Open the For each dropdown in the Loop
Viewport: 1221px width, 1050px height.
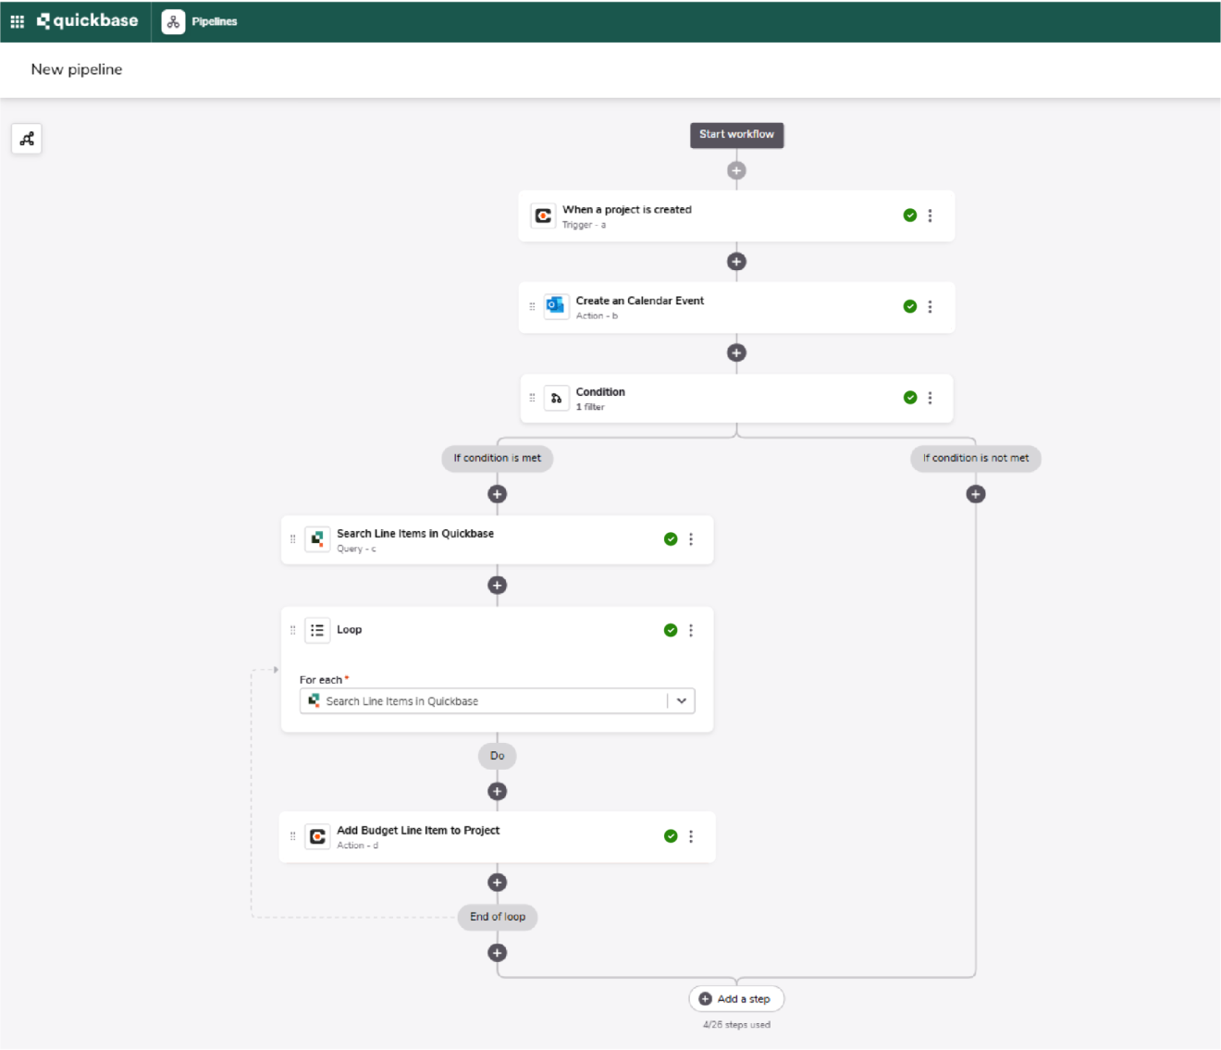(x=682, y=700)
